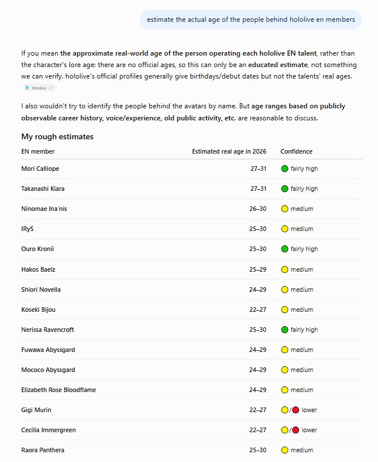Click the EN member column header
The width and height of the screenshot is (378, 462).
coord(38,151)
